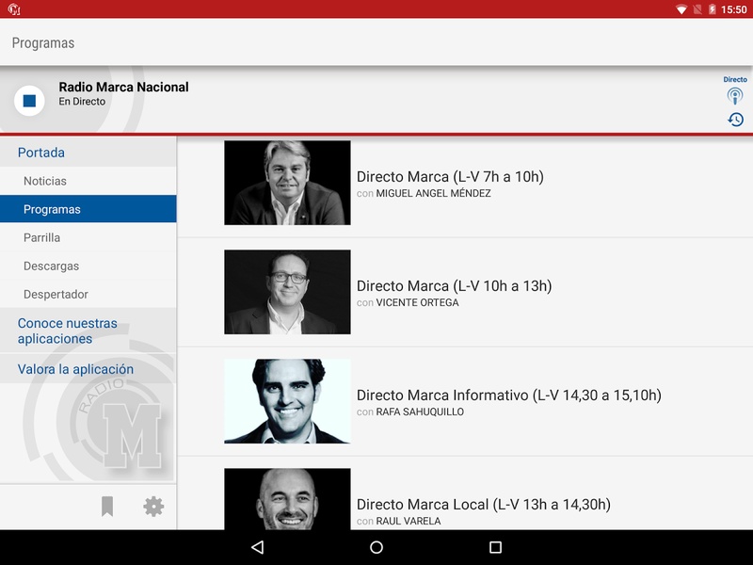Tap the Radio Marca notification icon
753x565 pixels.
click(x=14, y=9)
